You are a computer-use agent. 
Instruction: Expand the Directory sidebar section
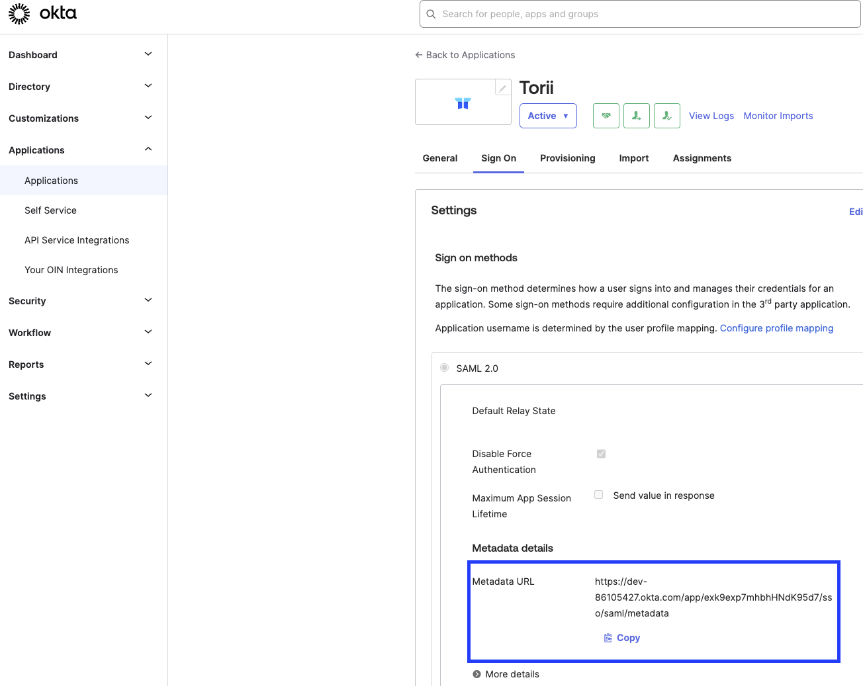(148, 86)
